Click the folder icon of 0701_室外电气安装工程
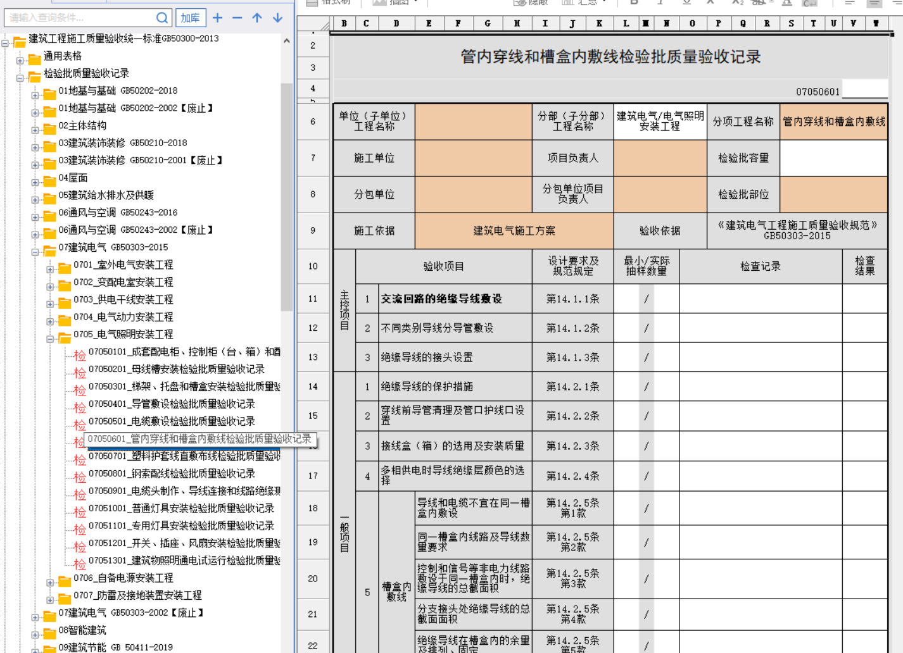 [64, 266]
